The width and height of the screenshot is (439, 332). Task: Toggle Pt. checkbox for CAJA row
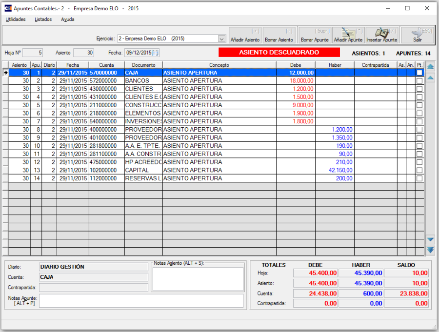tap(419, 73)
